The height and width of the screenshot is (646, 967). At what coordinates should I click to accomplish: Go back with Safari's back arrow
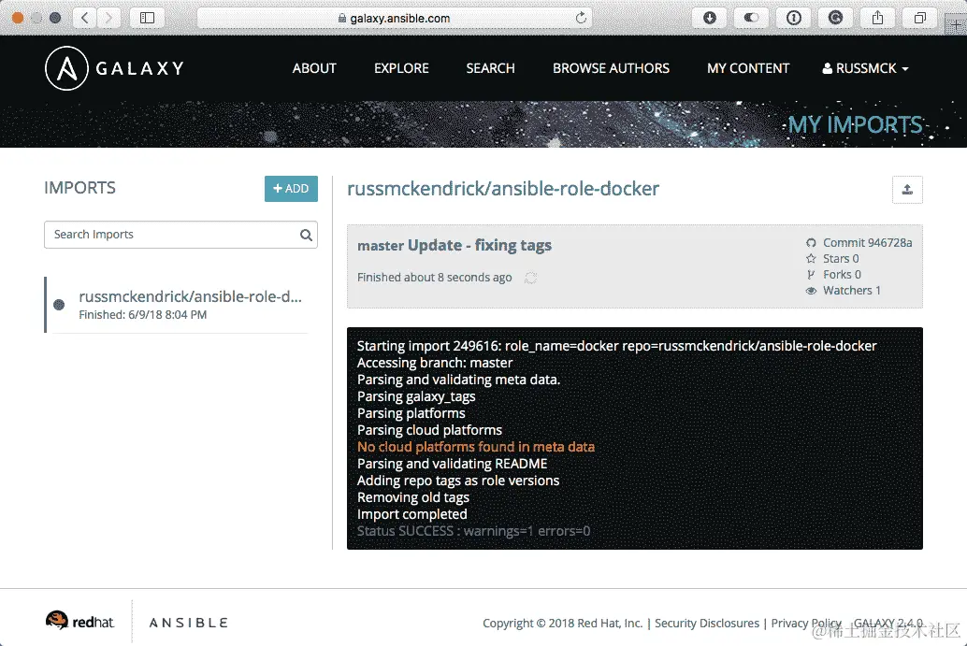pos(85,18)
